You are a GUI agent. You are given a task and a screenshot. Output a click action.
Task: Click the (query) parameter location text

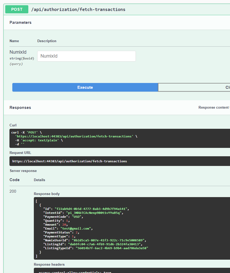[16, 64]
